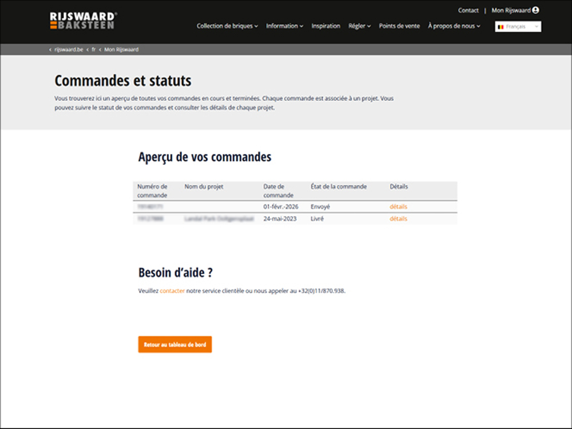Click the Mon Rijswaard breadcrumb
Image resolution: width=572 pixels, height=429 pixels.
pyautogui.click(x=121, y=50)
